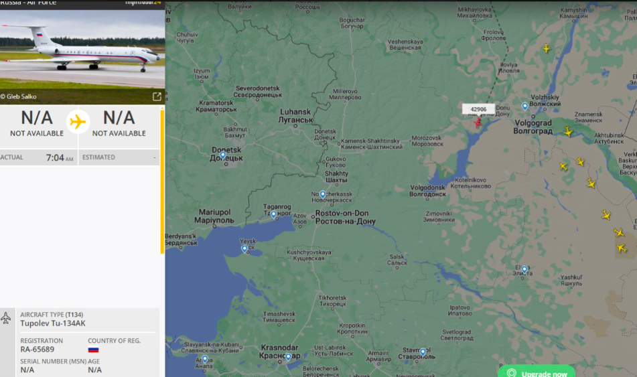Screen dimensions: 637x377
Task: Click the yellow plane route icon between airports
Action: 78,121
